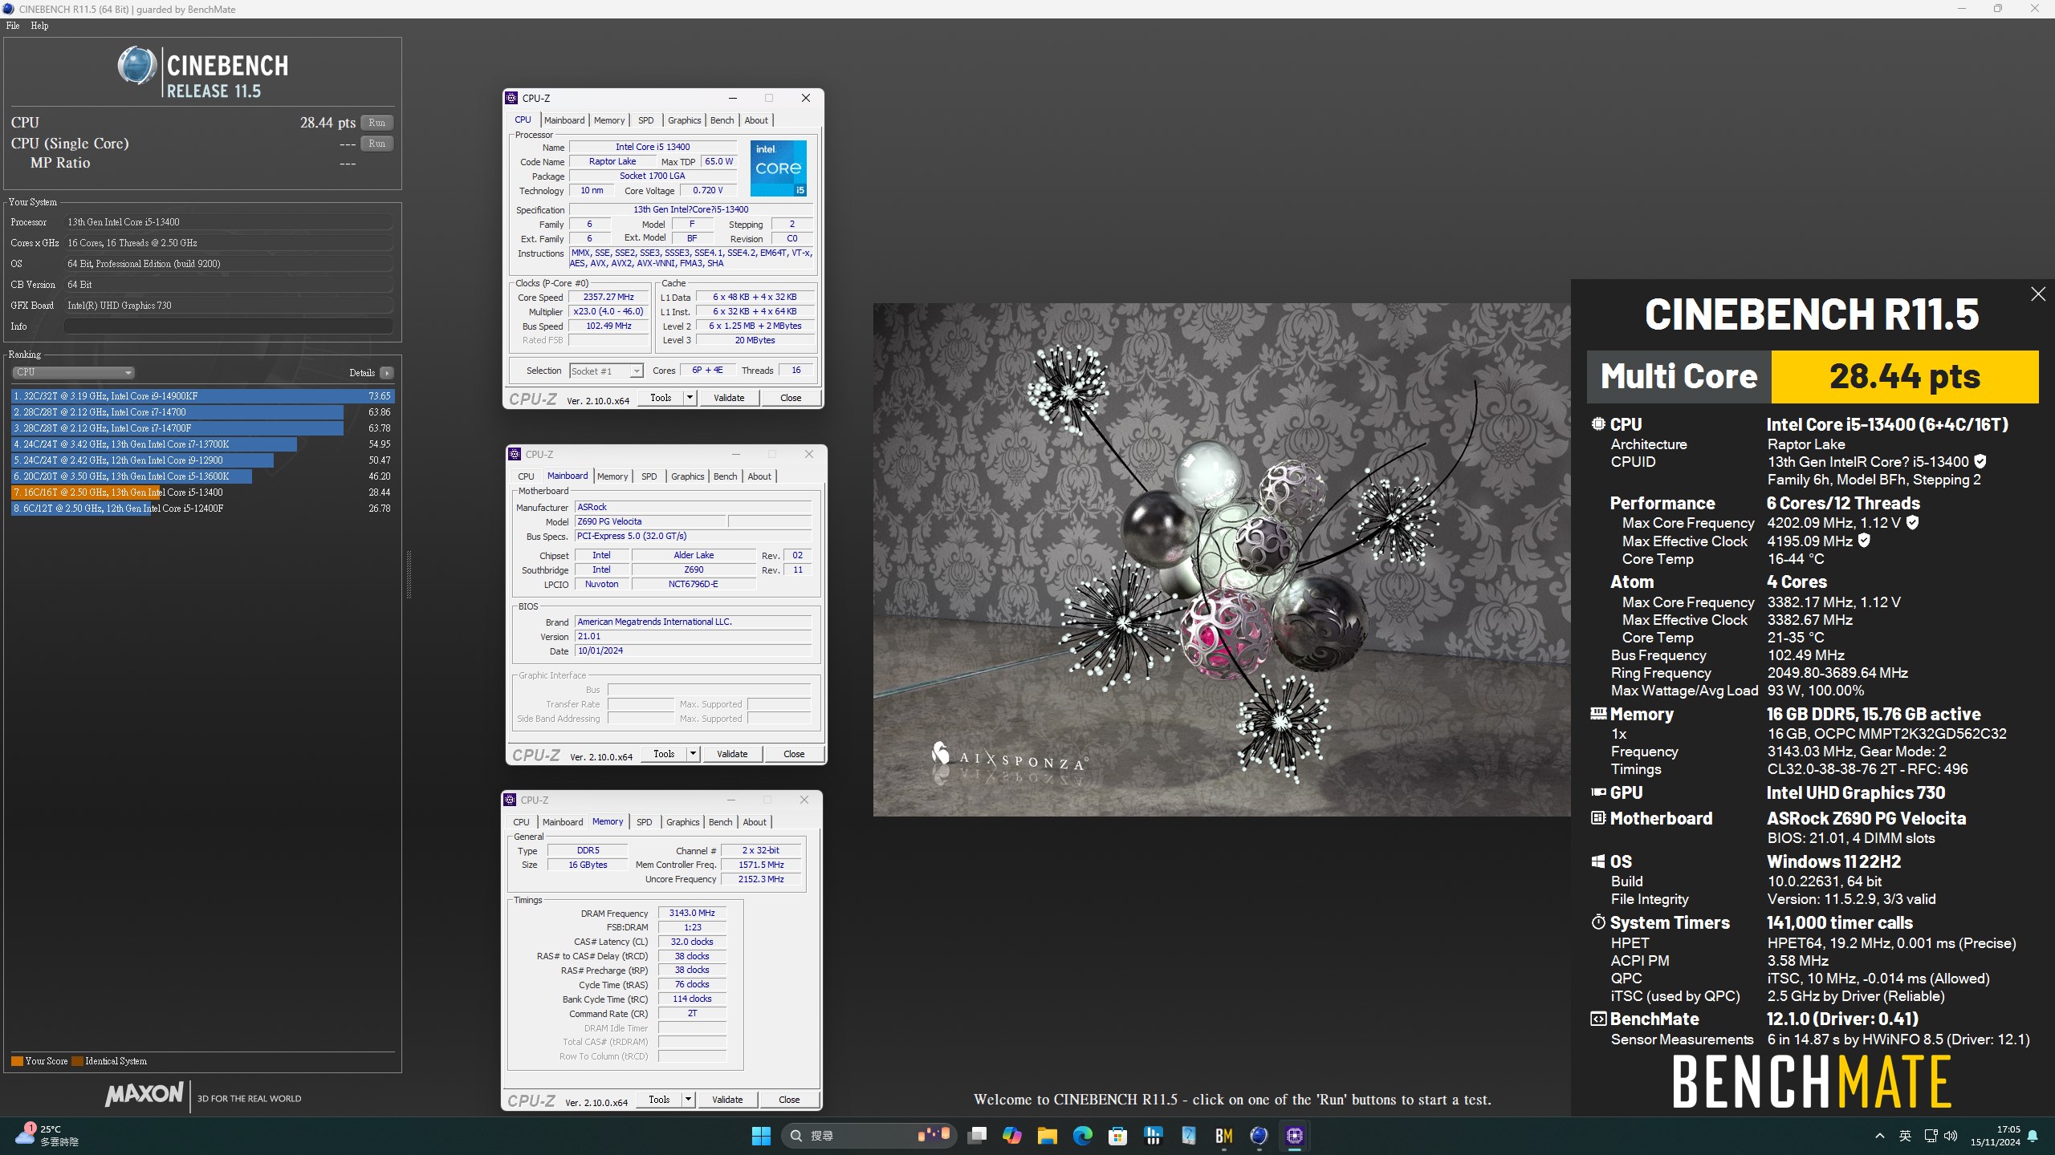Viewport: 2055px width, 1155px height.
Task: Click the Z690 PG Velocita model field
Action: click(x=650, y=521)
